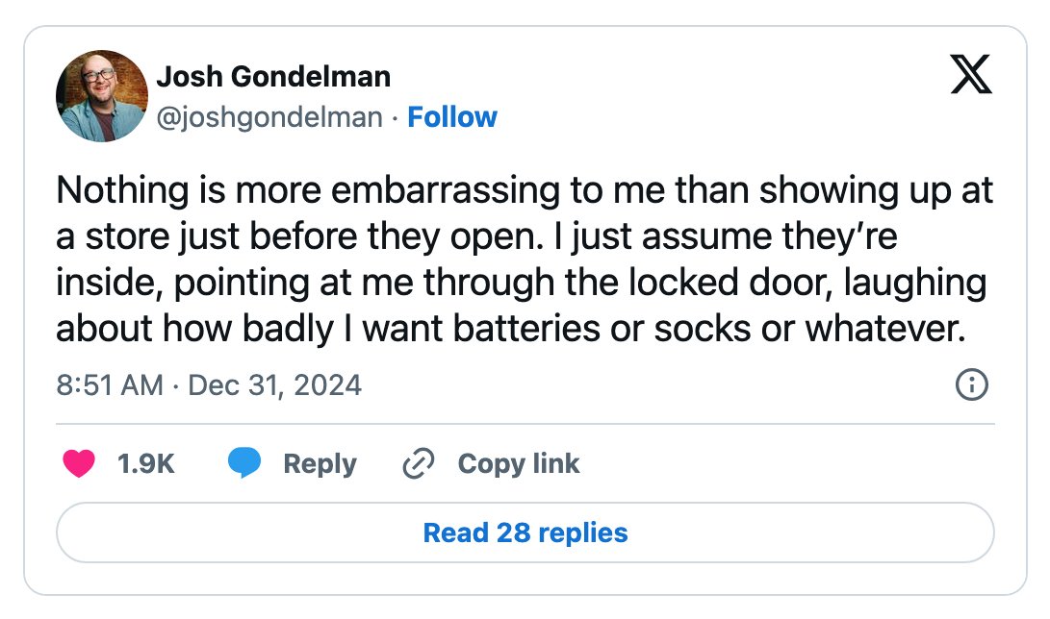Open Josh Gondelman's profile picture

click(x=102, y=95)
